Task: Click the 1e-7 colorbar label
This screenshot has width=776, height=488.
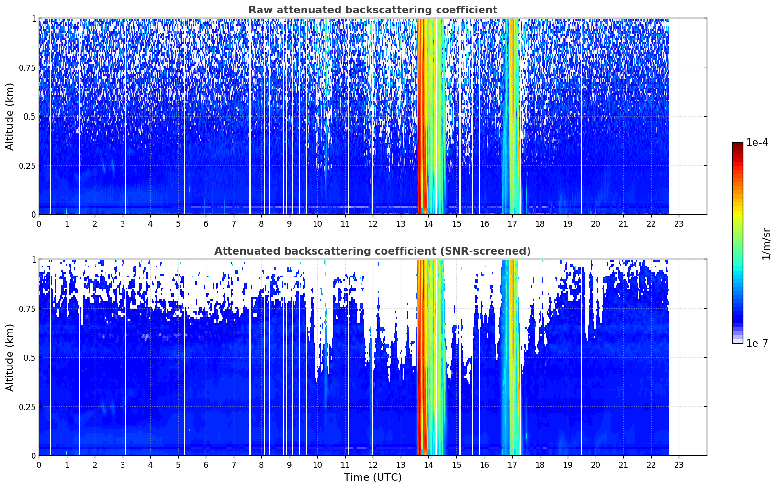Action: tap(757, 343)
